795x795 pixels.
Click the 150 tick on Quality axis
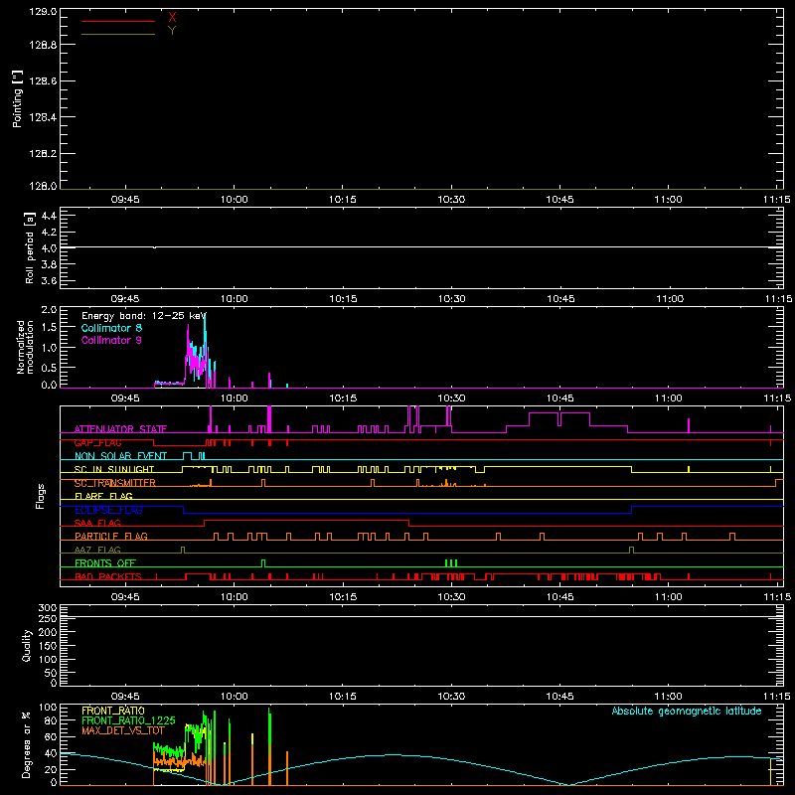click(x=48, y=646)
